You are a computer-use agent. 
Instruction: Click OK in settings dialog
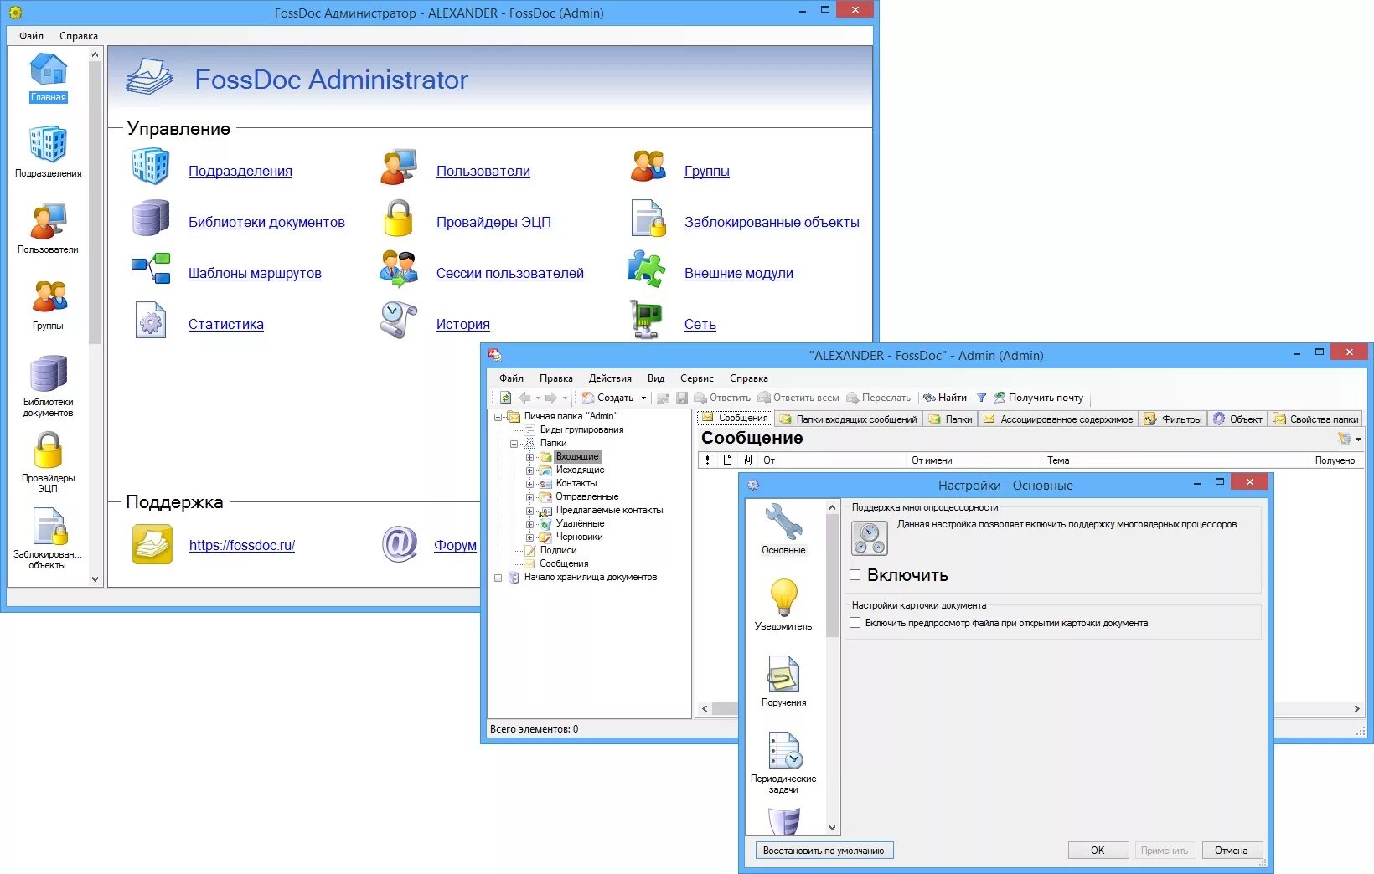(x=1098, y=851)
